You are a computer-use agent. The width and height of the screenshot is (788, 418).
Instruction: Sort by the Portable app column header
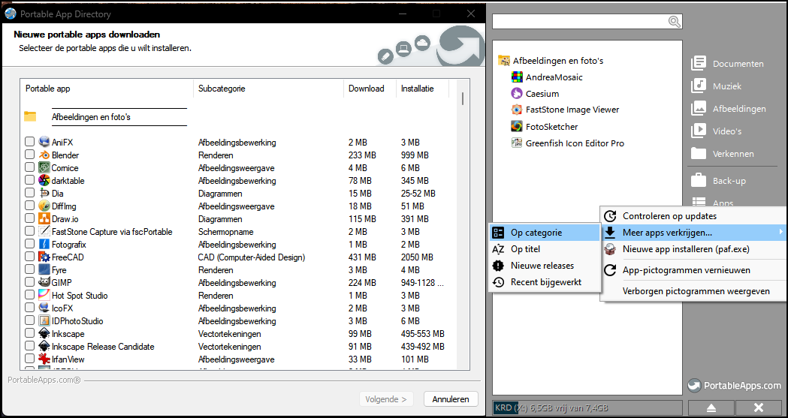coord(107,89)
